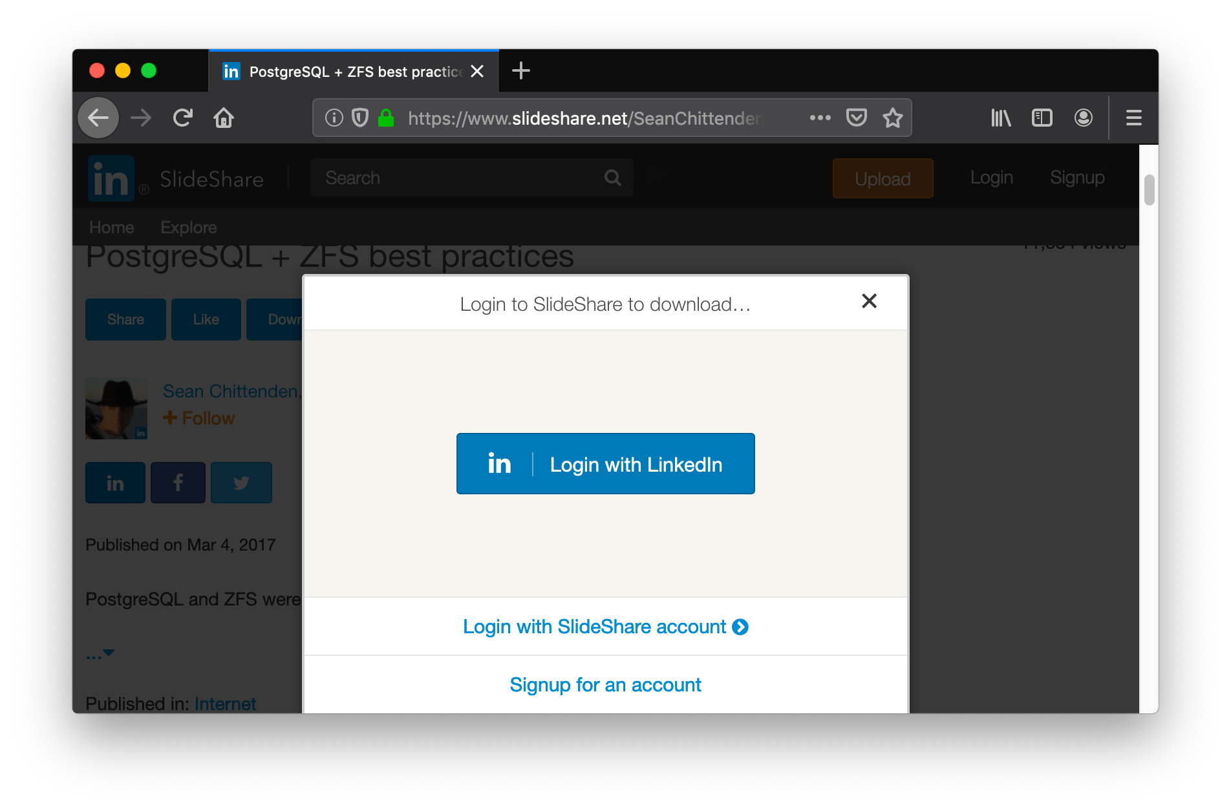The width and height of the screenshot is (1231, 809).
Task: Click Login with LinkedIn button
Action: pyautogui.click(x=606, y=464)
